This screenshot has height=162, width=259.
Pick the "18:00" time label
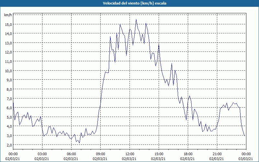[188, 154]
